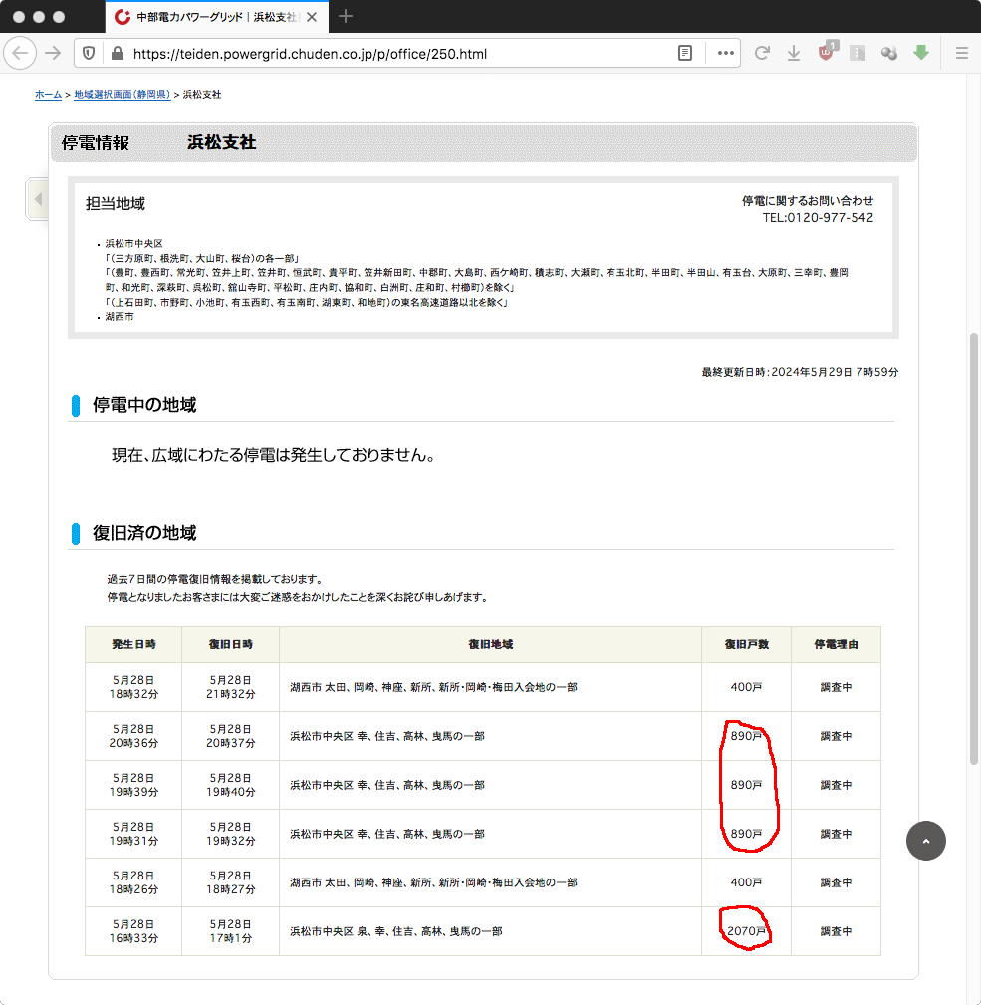Select the 中部電力パワーグリッド 浜松支社 tab
Screen dimensions: 981x1005
tap(216, 17)
